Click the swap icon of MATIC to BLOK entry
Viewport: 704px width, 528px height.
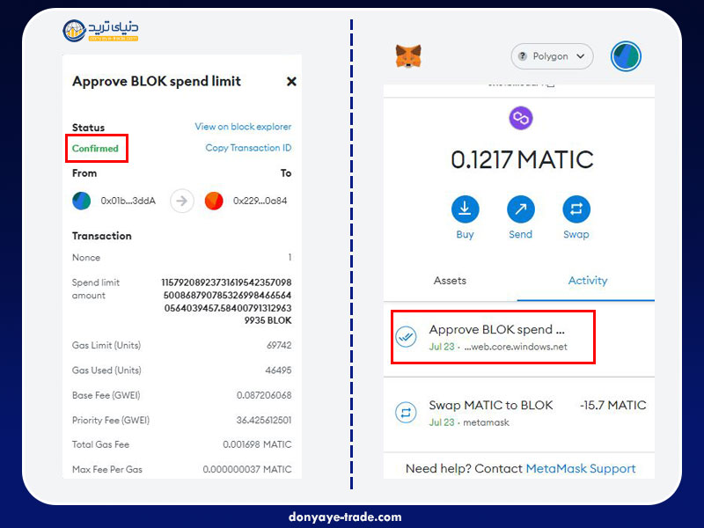[x=406, y=412]
